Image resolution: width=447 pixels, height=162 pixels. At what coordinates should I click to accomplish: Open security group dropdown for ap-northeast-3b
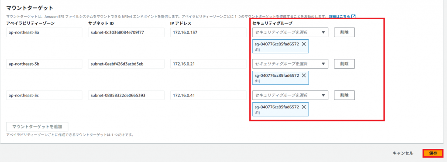290,64
